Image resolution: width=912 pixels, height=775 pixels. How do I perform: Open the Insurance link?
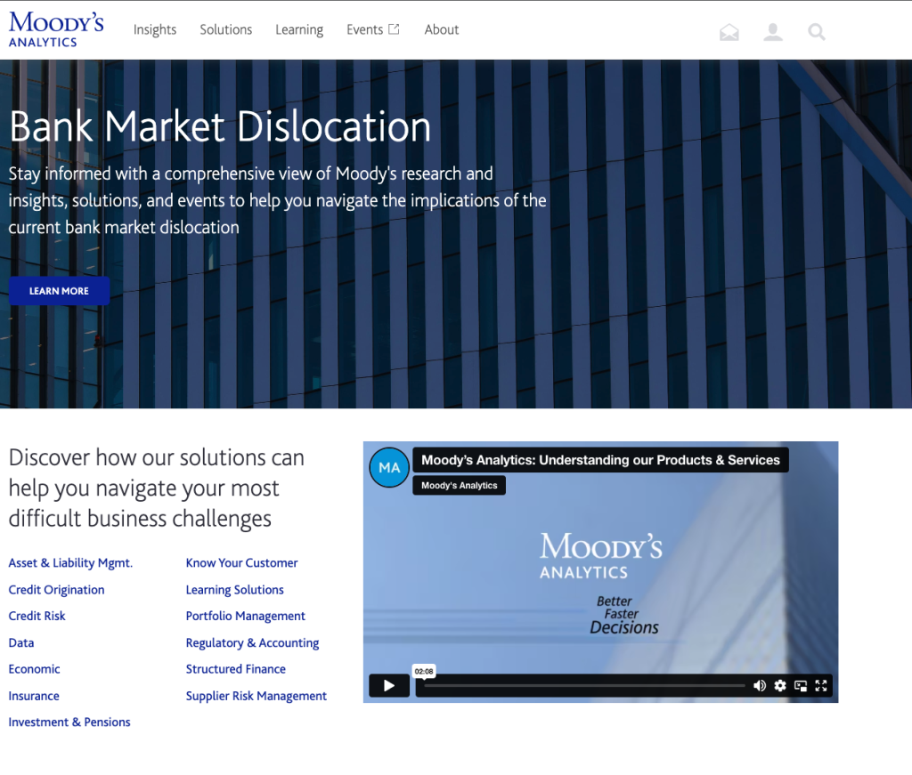click(34, 696)
